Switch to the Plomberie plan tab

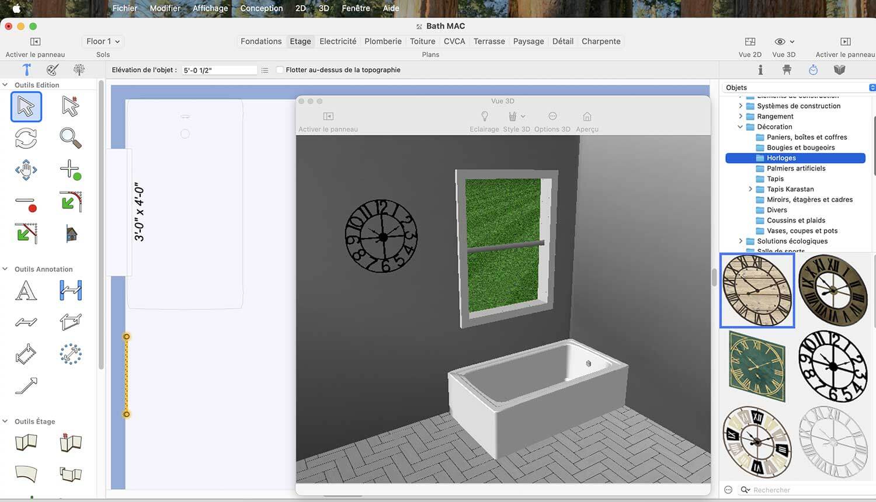[x=383, y=41]
